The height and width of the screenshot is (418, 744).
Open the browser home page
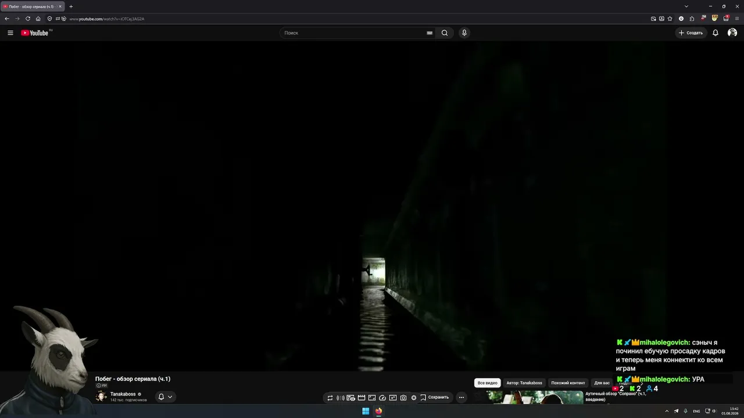click(38, 19)
